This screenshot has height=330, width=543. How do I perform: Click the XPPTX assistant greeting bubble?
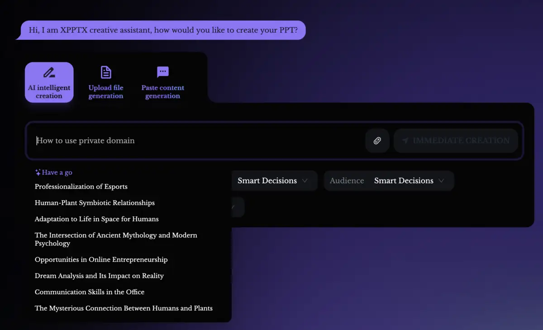point(163,30)
